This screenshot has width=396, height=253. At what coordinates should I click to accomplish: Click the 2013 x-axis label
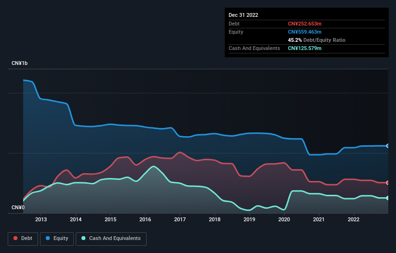tap(41, 219)
